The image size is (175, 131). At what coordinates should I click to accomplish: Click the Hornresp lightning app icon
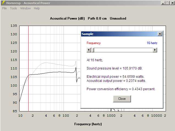click(x=3, y=3)
